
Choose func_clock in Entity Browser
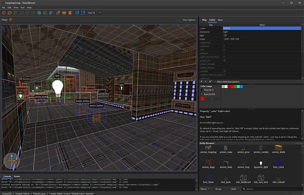pos(279,164)
